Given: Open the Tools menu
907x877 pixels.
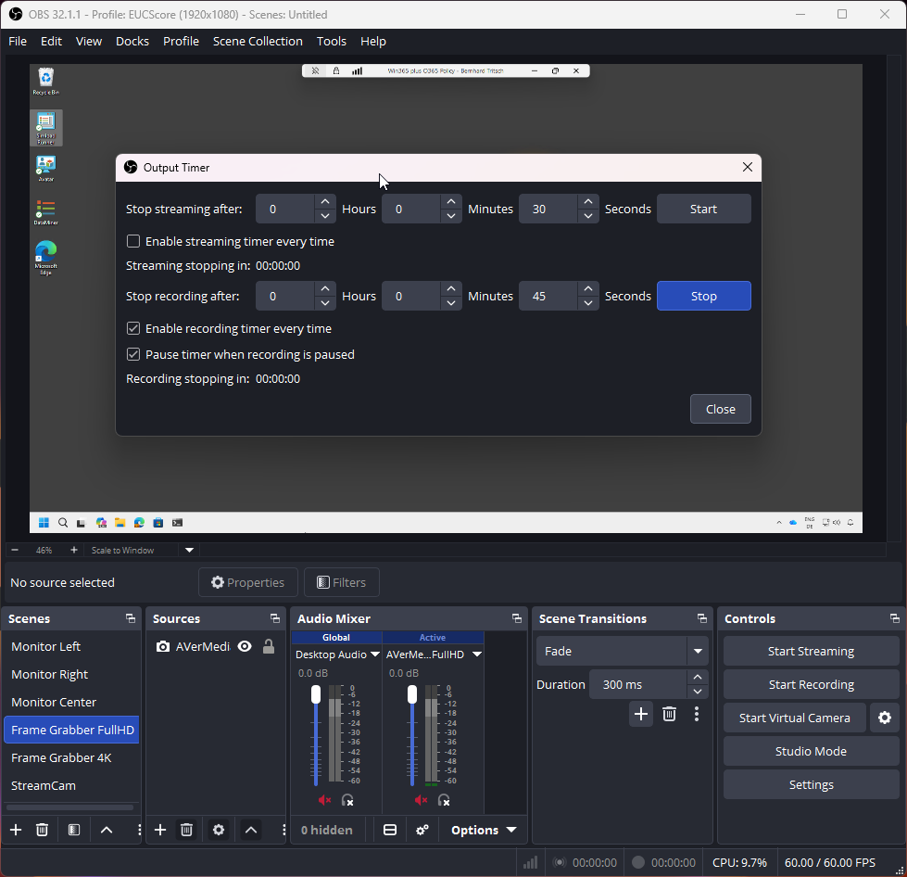Looking at the screenshot, I should 331,41.
